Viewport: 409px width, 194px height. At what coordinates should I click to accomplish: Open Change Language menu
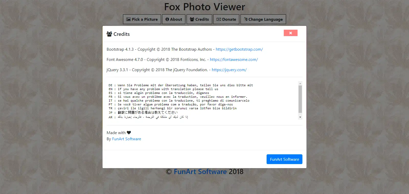(263, 19)
